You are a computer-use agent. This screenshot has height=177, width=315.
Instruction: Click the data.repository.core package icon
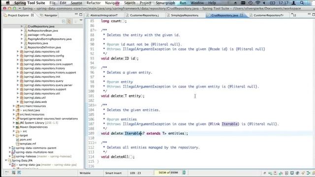pyautogui.click(x=22, y=60)
